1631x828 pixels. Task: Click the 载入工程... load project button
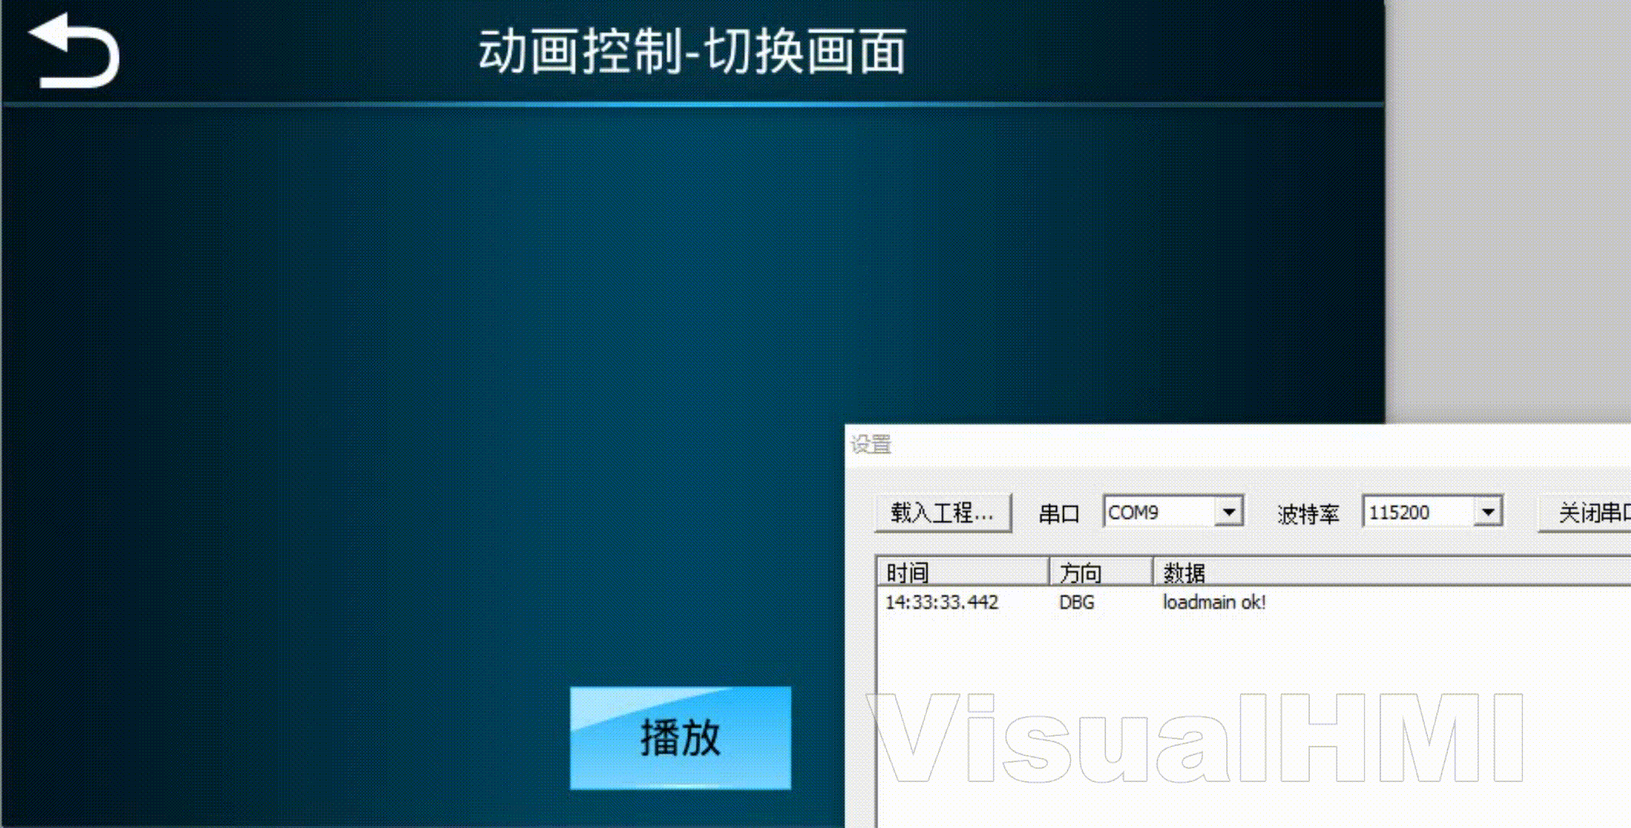943,512
